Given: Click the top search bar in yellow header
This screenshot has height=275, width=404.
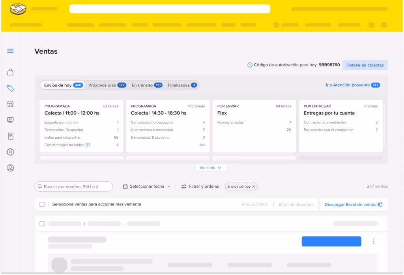Looking at the screenshot, I should point(170,9).
